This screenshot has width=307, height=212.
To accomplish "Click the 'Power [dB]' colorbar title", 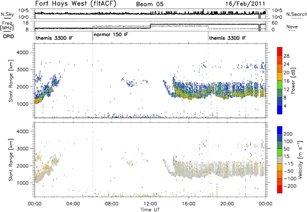I will 293,81.
